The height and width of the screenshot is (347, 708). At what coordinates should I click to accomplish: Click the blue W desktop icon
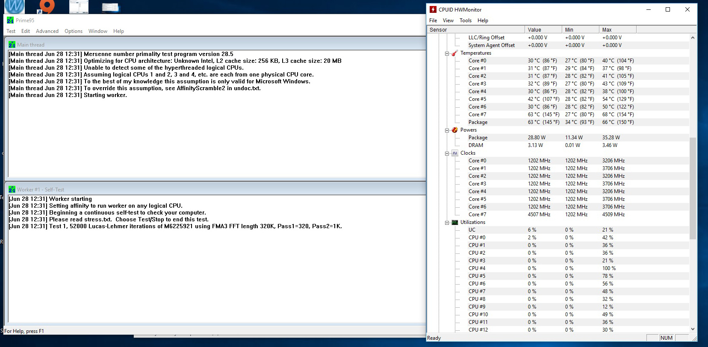tap(14, 6)
